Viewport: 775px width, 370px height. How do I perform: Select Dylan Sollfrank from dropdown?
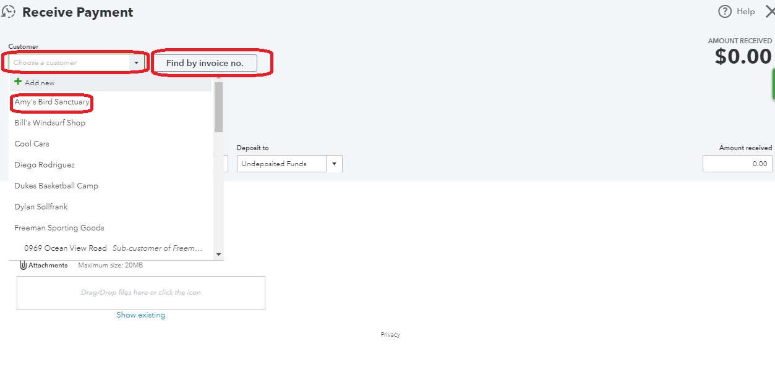click(41, 207)
